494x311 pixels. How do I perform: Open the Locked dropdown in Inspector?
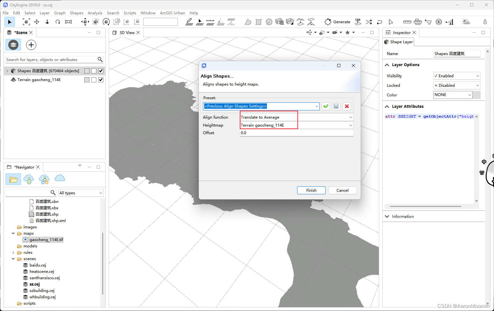(x=457, y=85)
